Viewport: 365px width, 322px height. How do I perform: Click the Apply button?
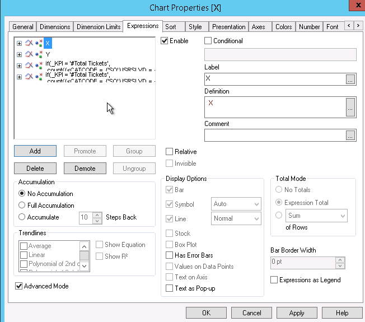click(297, 312)
